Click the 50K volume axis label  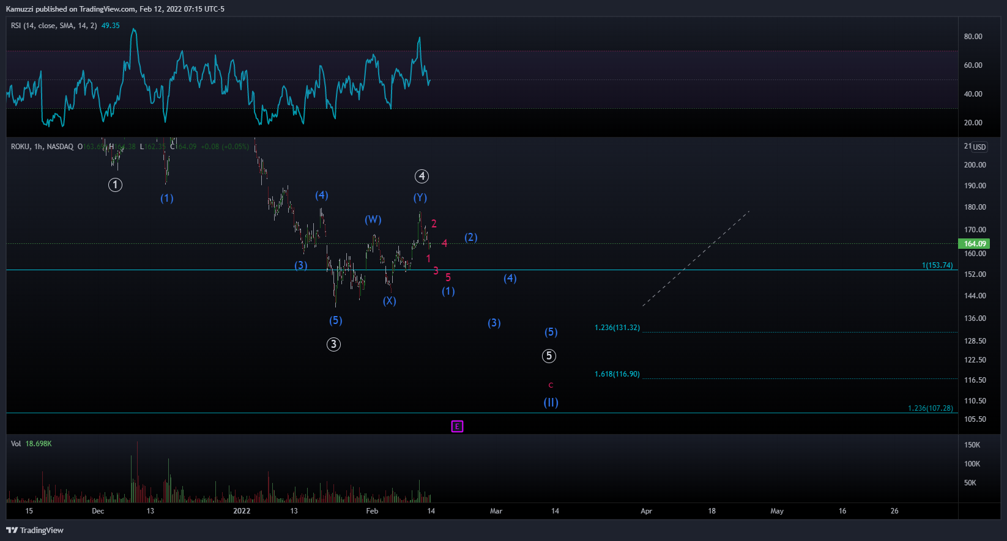tap(970, 483)
